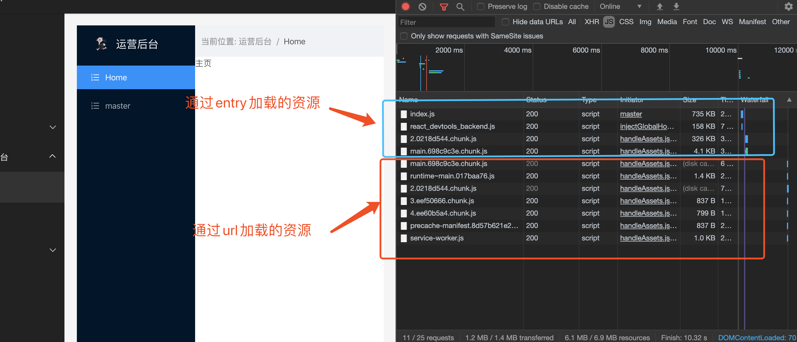Open the master initiator link
797x342 pixels.
tap(631, 114)
